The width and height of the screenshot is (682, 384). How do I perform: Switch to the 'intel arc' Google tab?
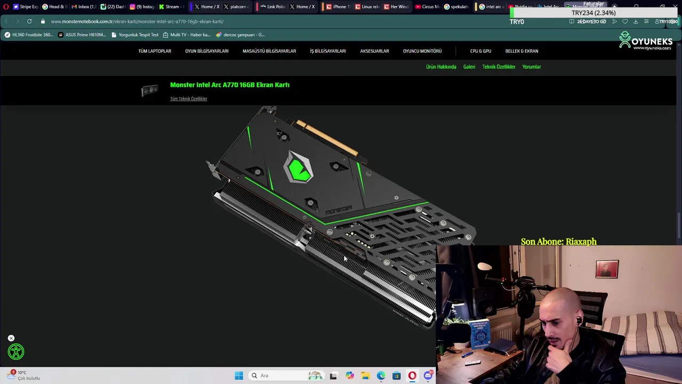(491, 6)
